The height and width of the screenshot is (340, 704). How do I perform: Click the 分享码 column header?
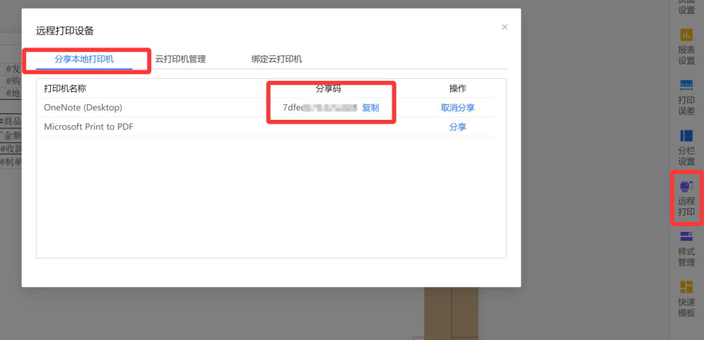coord(329,89)
